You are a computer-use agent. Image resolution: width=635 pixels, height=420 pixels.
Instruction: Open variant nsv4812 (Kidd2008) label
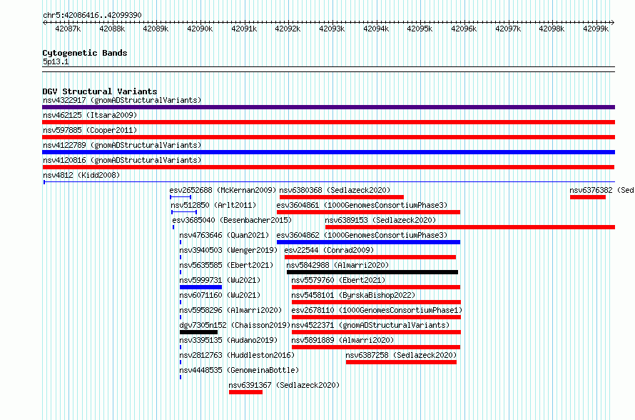coord(81,175)
